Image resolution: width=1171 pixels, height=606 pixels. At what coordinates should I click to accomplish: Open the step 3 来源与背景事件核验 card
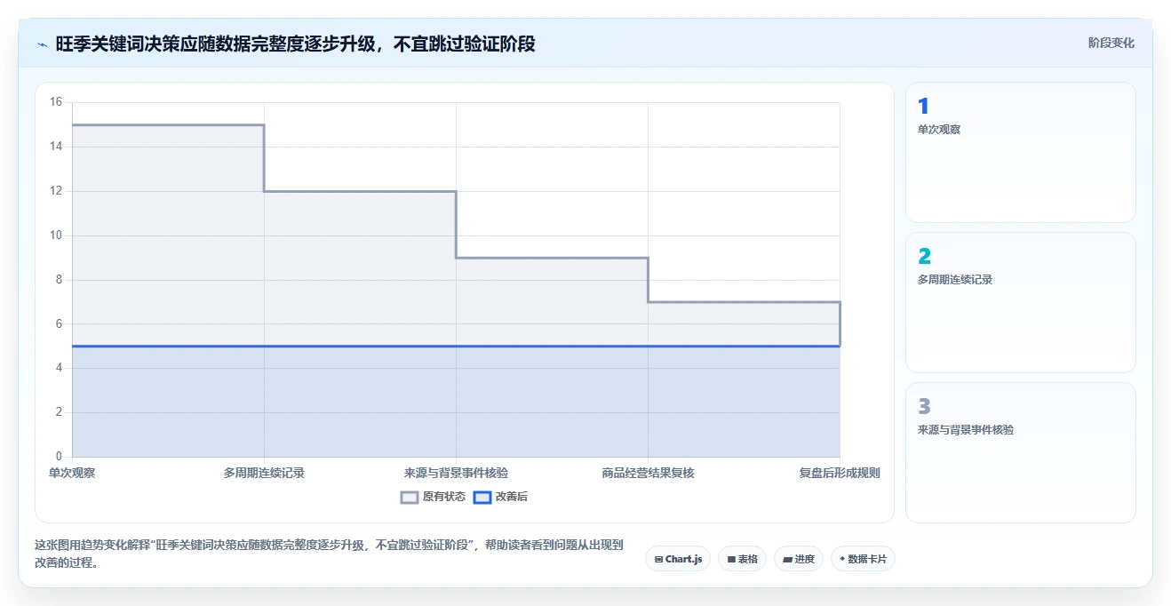tap(1020, 452)
